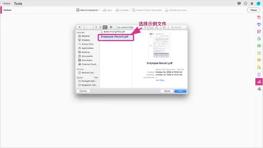Select the highlighted pink Redact tool icon
Screen dimensions: 263x148
coord(259,82)
